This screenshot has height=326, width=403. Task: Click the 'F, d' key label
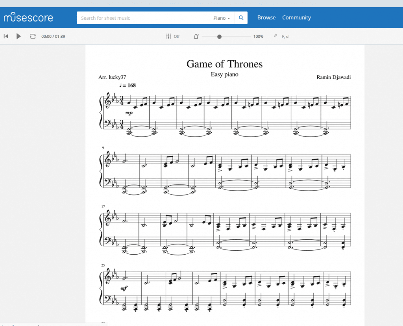click(x=285, y=36)
